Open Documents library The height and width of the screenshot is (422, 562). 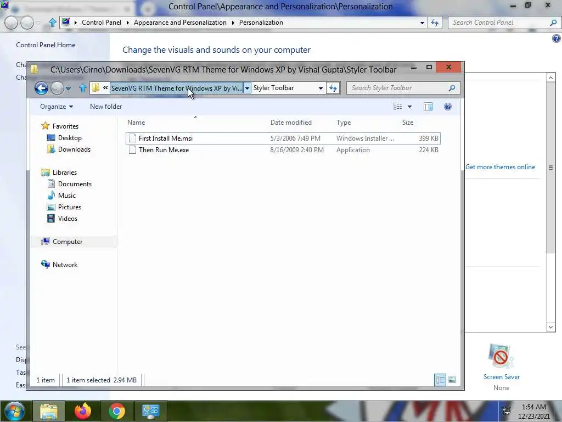point(75,184)
